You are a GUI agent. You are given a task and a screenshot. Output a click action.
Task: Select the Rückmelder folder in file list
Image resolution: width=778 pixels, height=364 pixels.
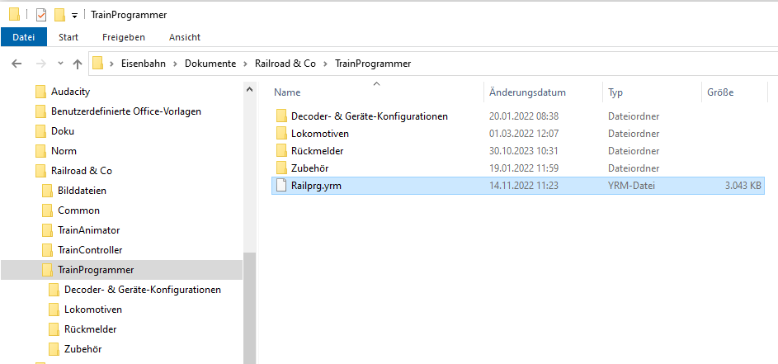pos(317,151)
